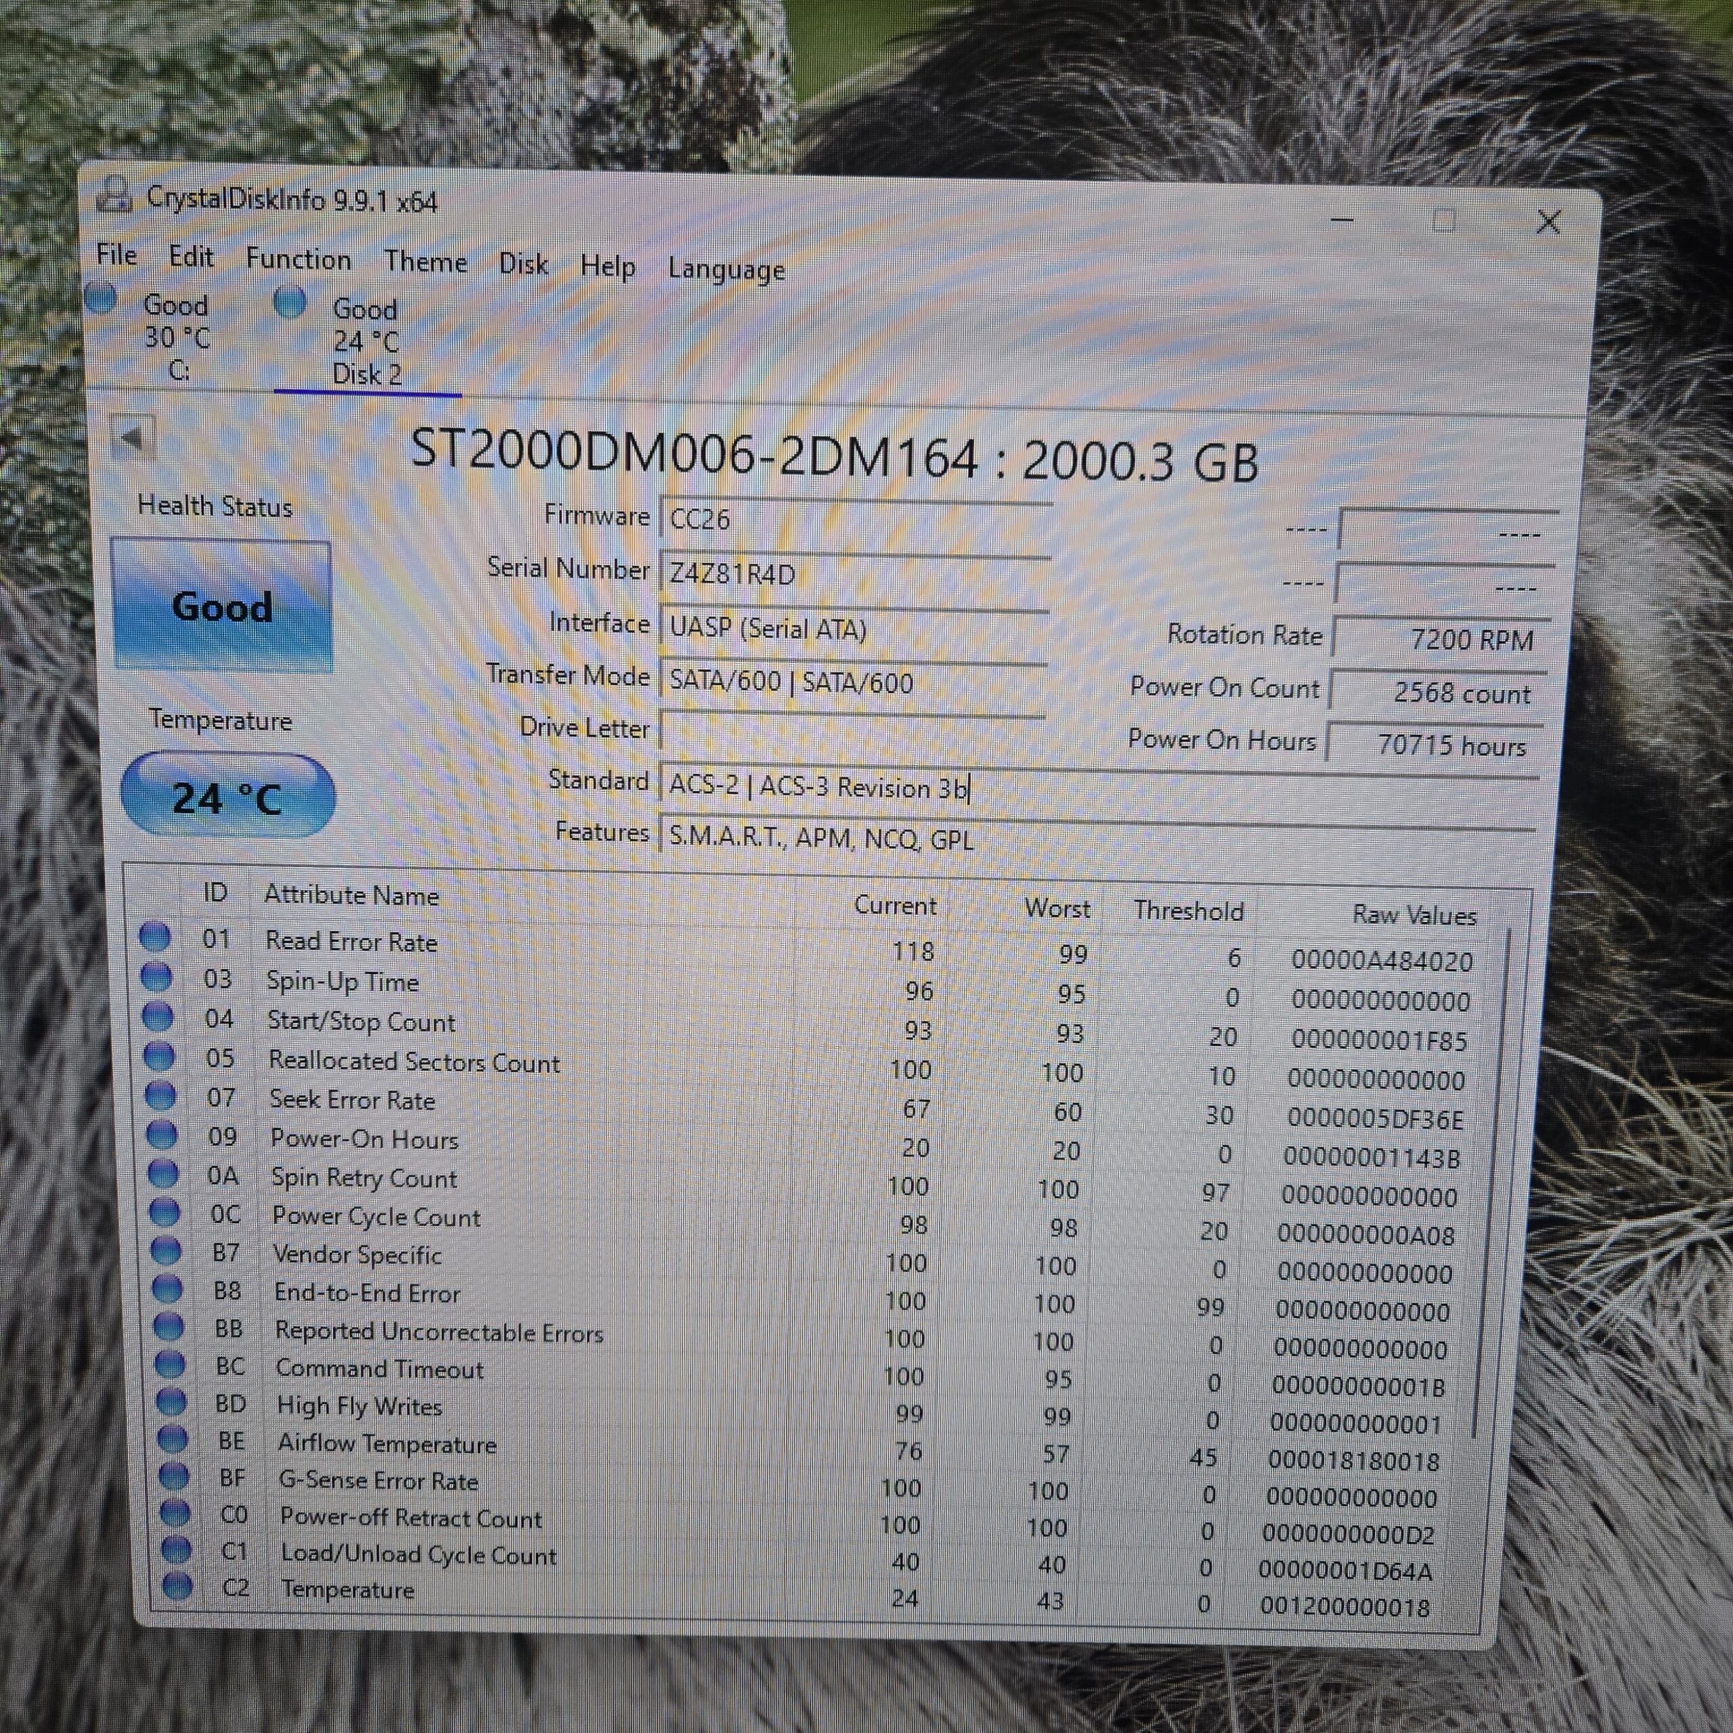Click the Serial Number field Z4Z81R4D

coord(854,573)
